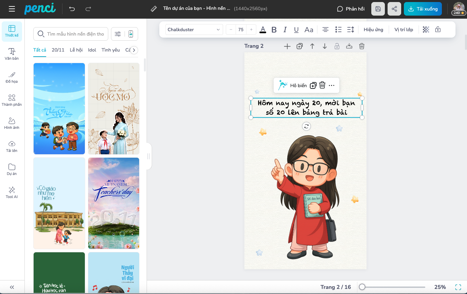Toggle bold text formatting
The image size is (467, 294).
coord(274,30)
